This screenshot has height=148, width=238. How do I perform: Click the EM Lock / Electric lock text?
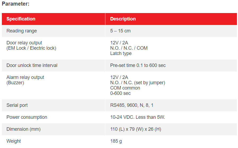pos(32,48)
